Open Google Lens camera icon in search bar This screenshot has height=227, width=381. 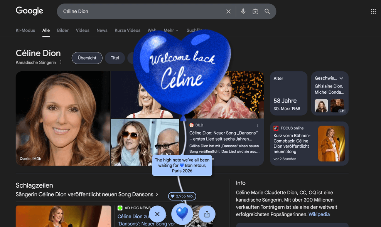pyautogui.click(x=255, y=11)
